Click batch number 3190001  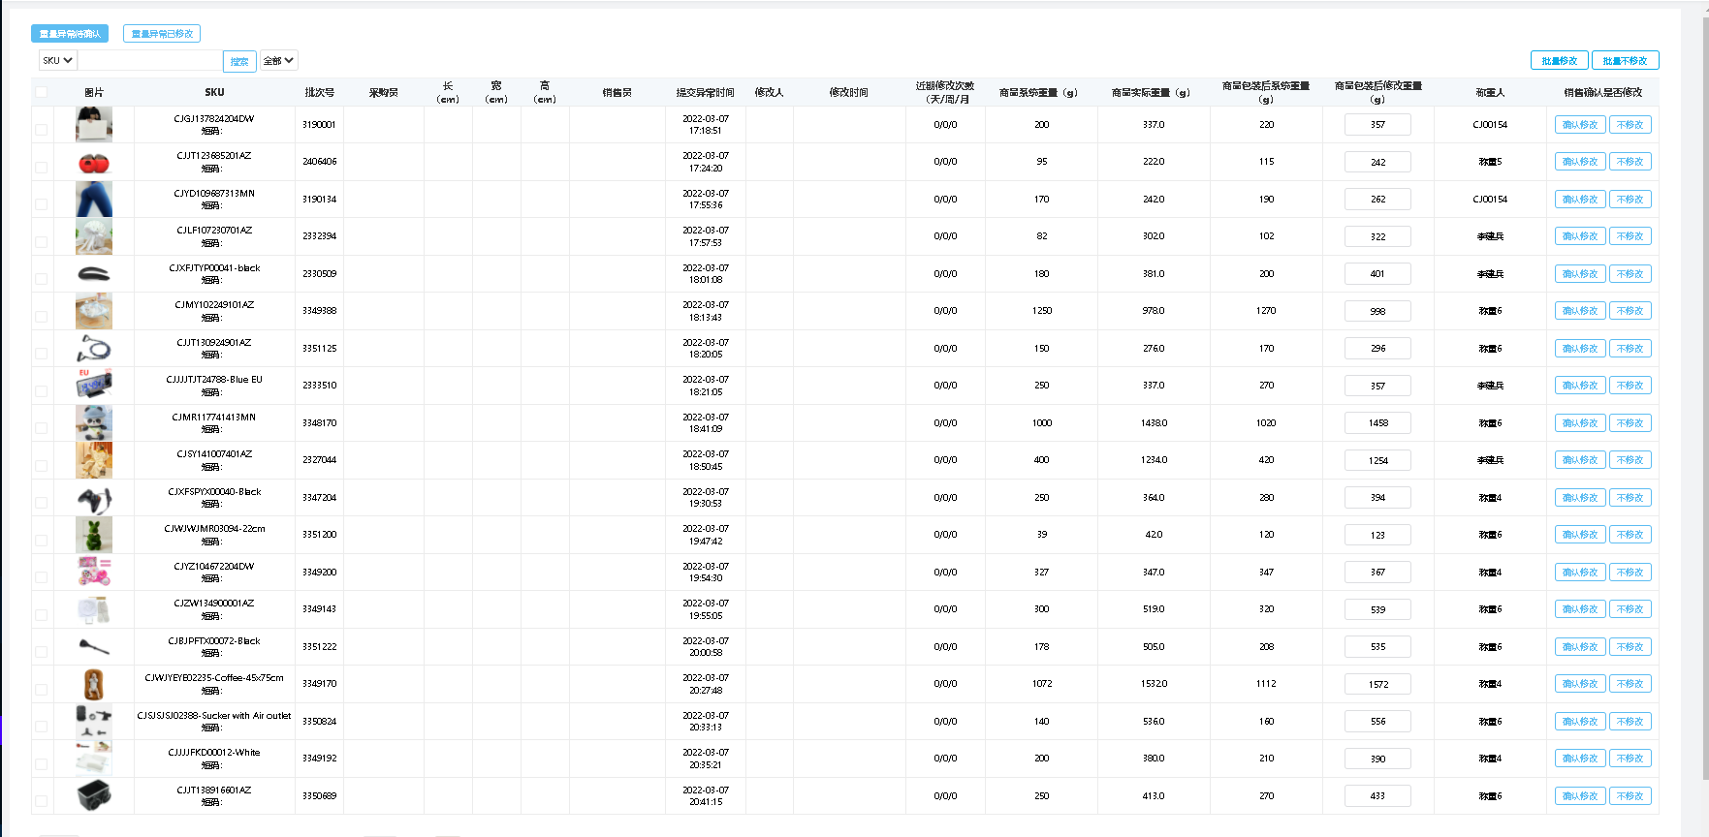319,125
